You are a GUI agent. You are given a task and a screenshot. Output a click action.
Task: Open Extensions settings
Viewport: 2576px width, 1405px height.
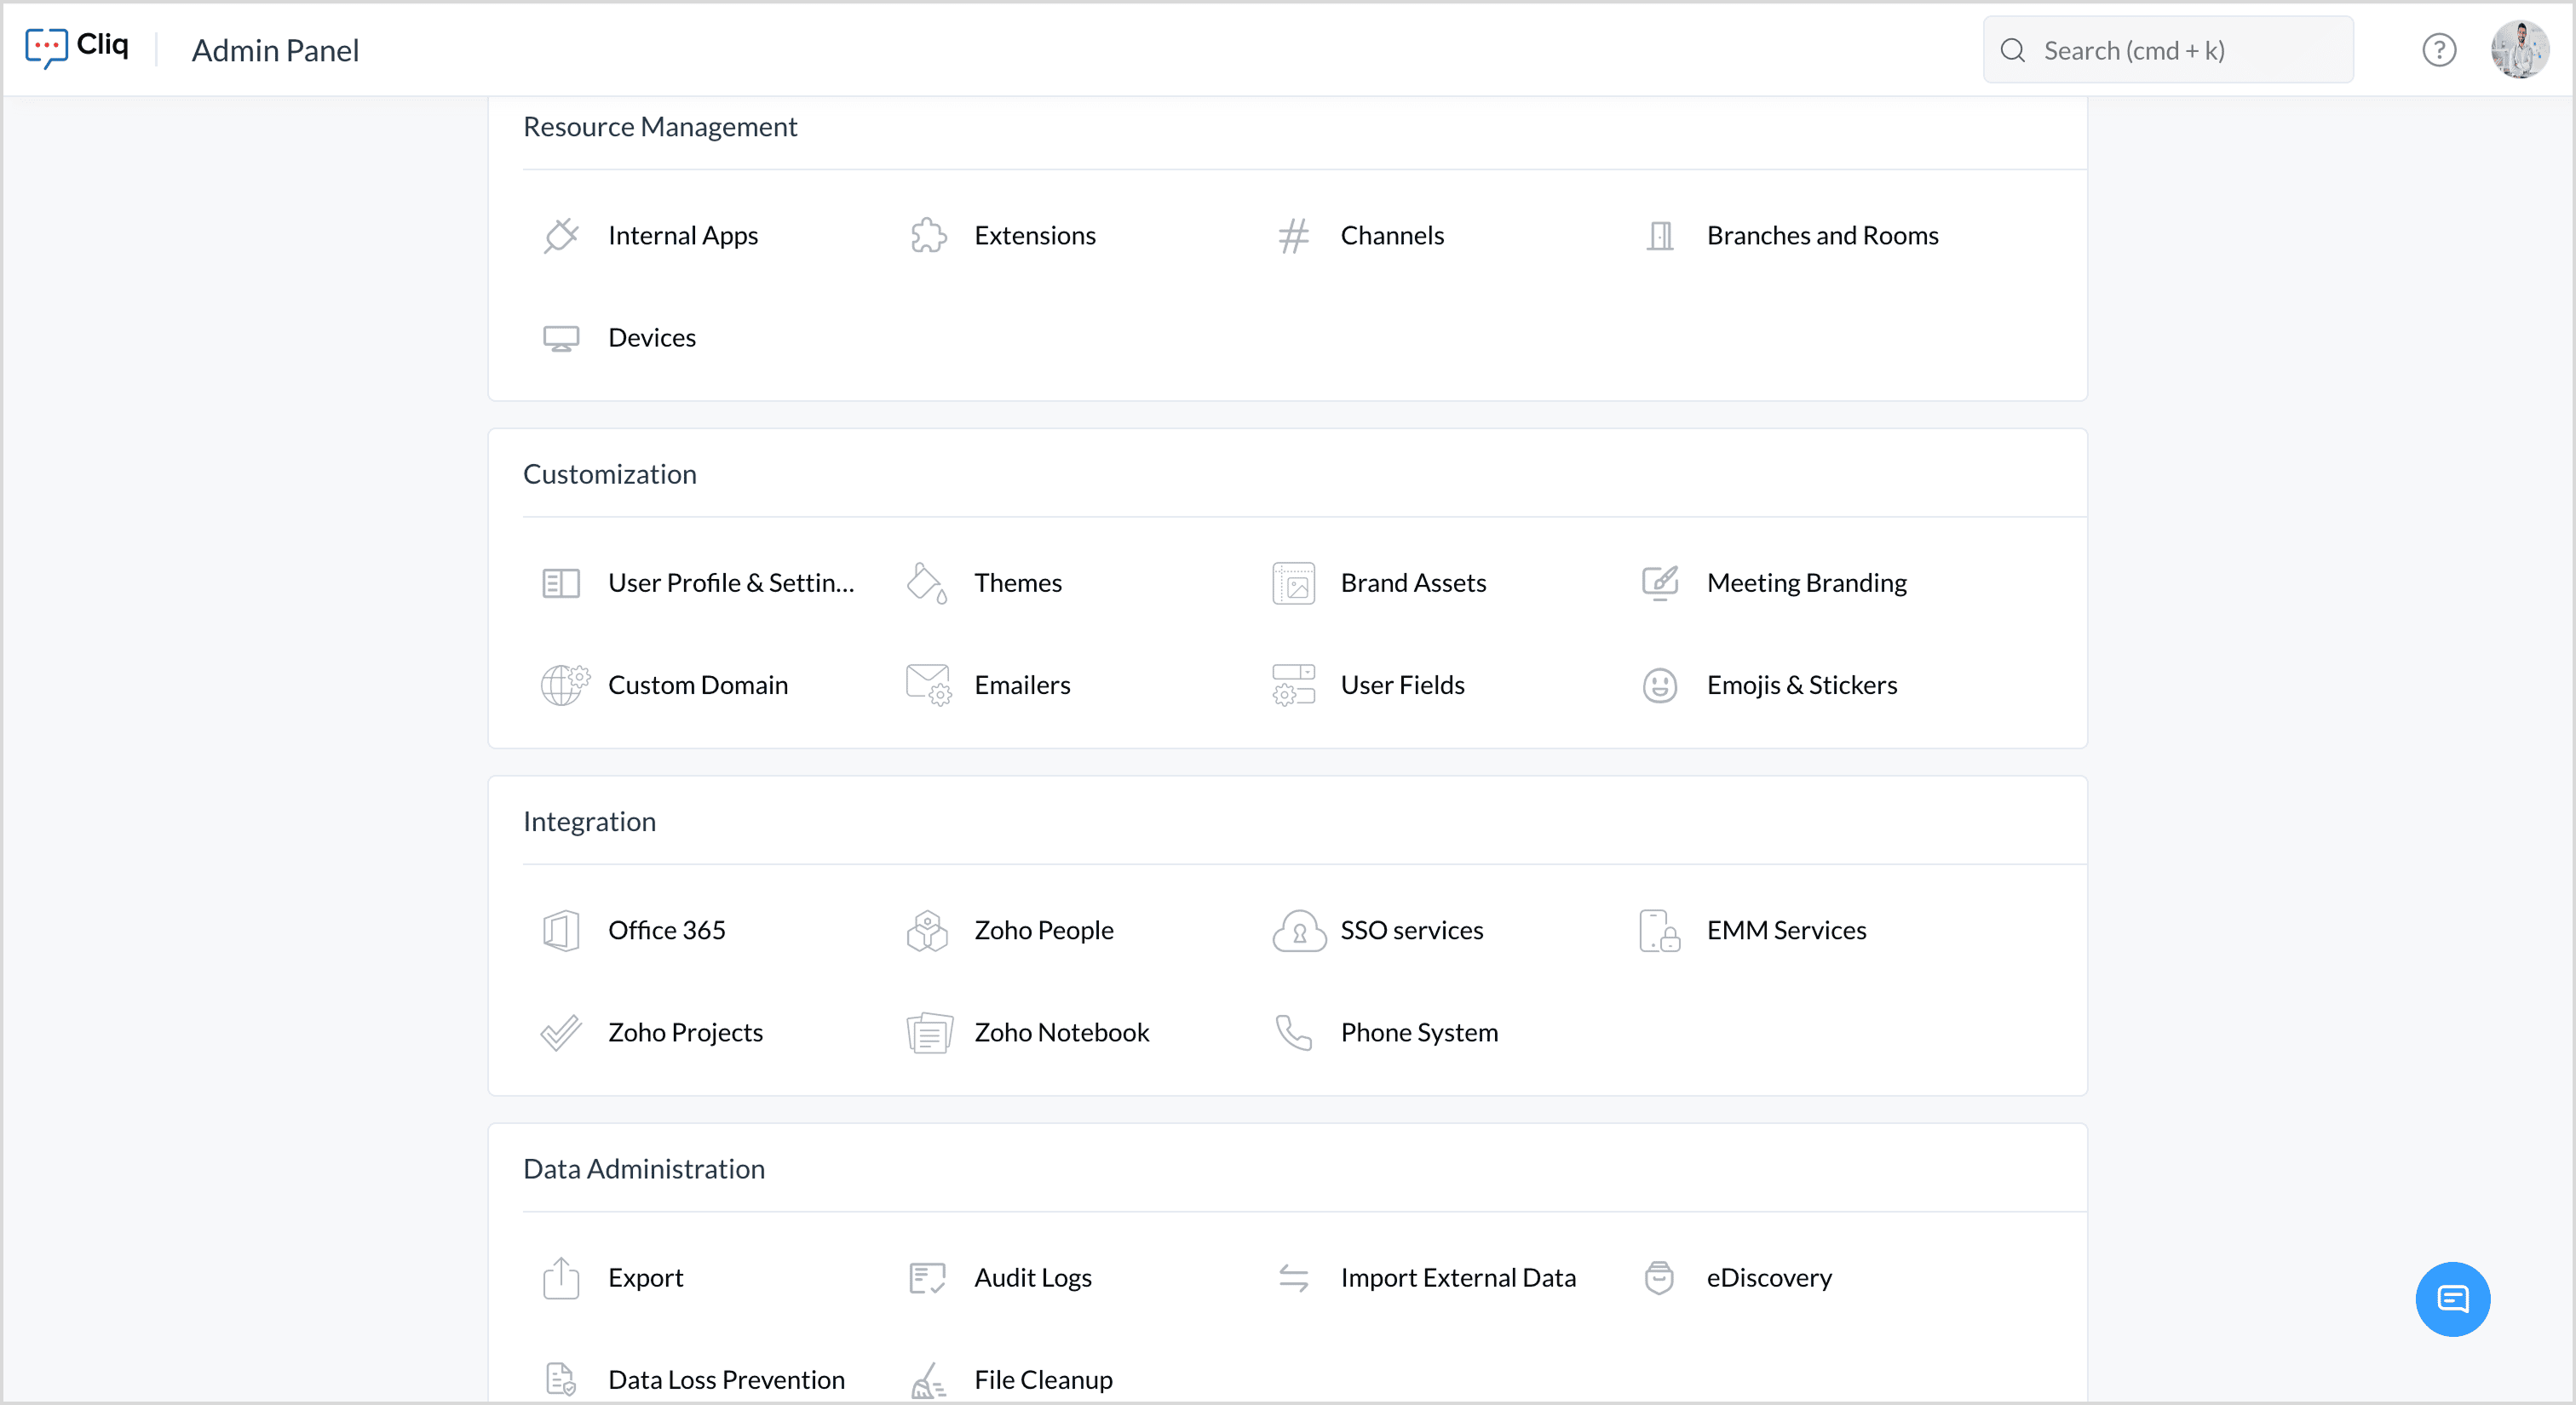click(1035, 236)
